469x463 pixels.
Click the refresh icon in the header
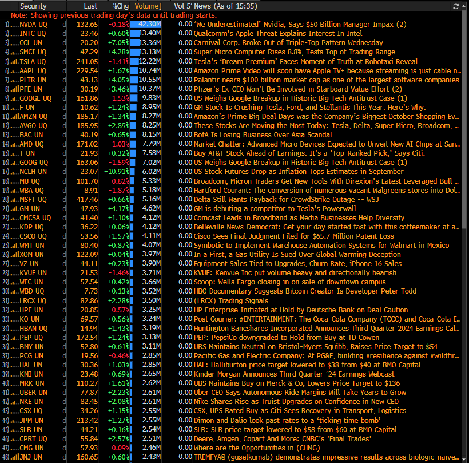pyautogui.click(x=455, y=6)
